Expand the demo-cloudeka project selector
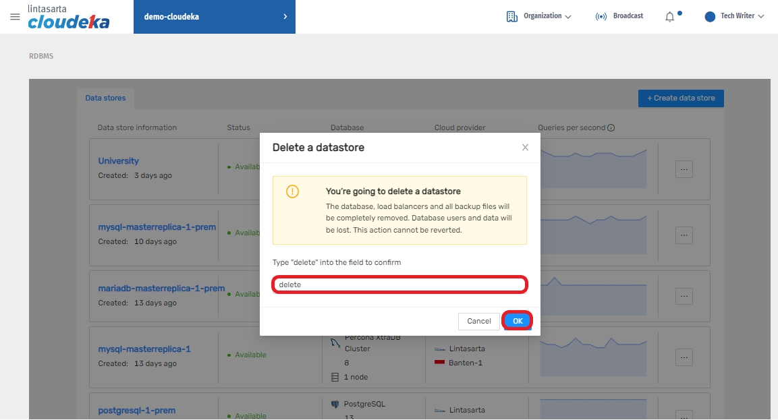This screenshot has height=420, width=778. (x=214, y=17)
